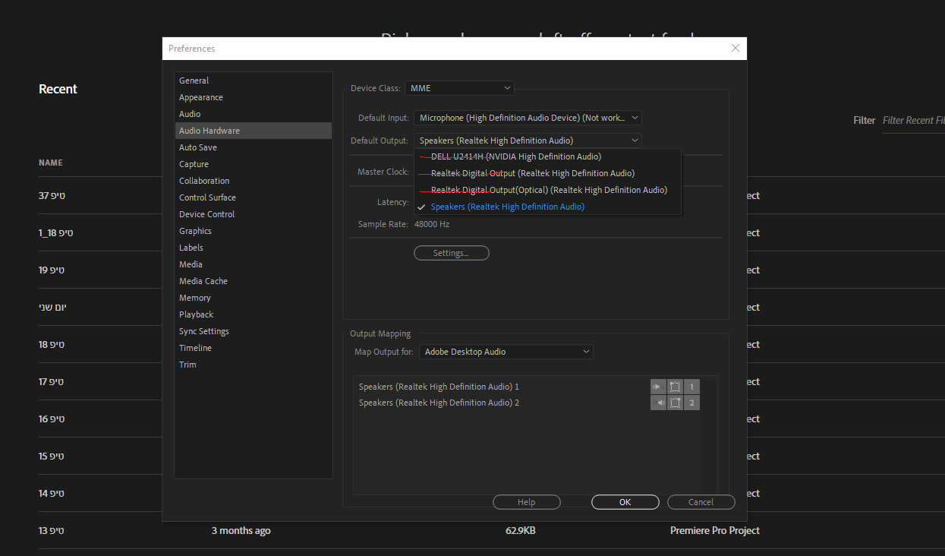This screenshot has height=556, width=945.
Task: Close the Preferences dialog with X
Action: [735, 48]
